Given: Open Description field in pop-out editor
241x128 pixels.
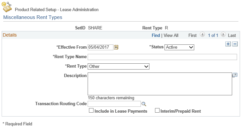Looking at the screenshot, I should (x=235, y=75).
